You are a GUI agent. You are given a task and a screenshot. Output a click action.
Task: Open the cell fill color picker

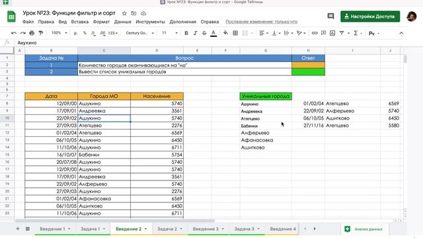pos(226,33)
